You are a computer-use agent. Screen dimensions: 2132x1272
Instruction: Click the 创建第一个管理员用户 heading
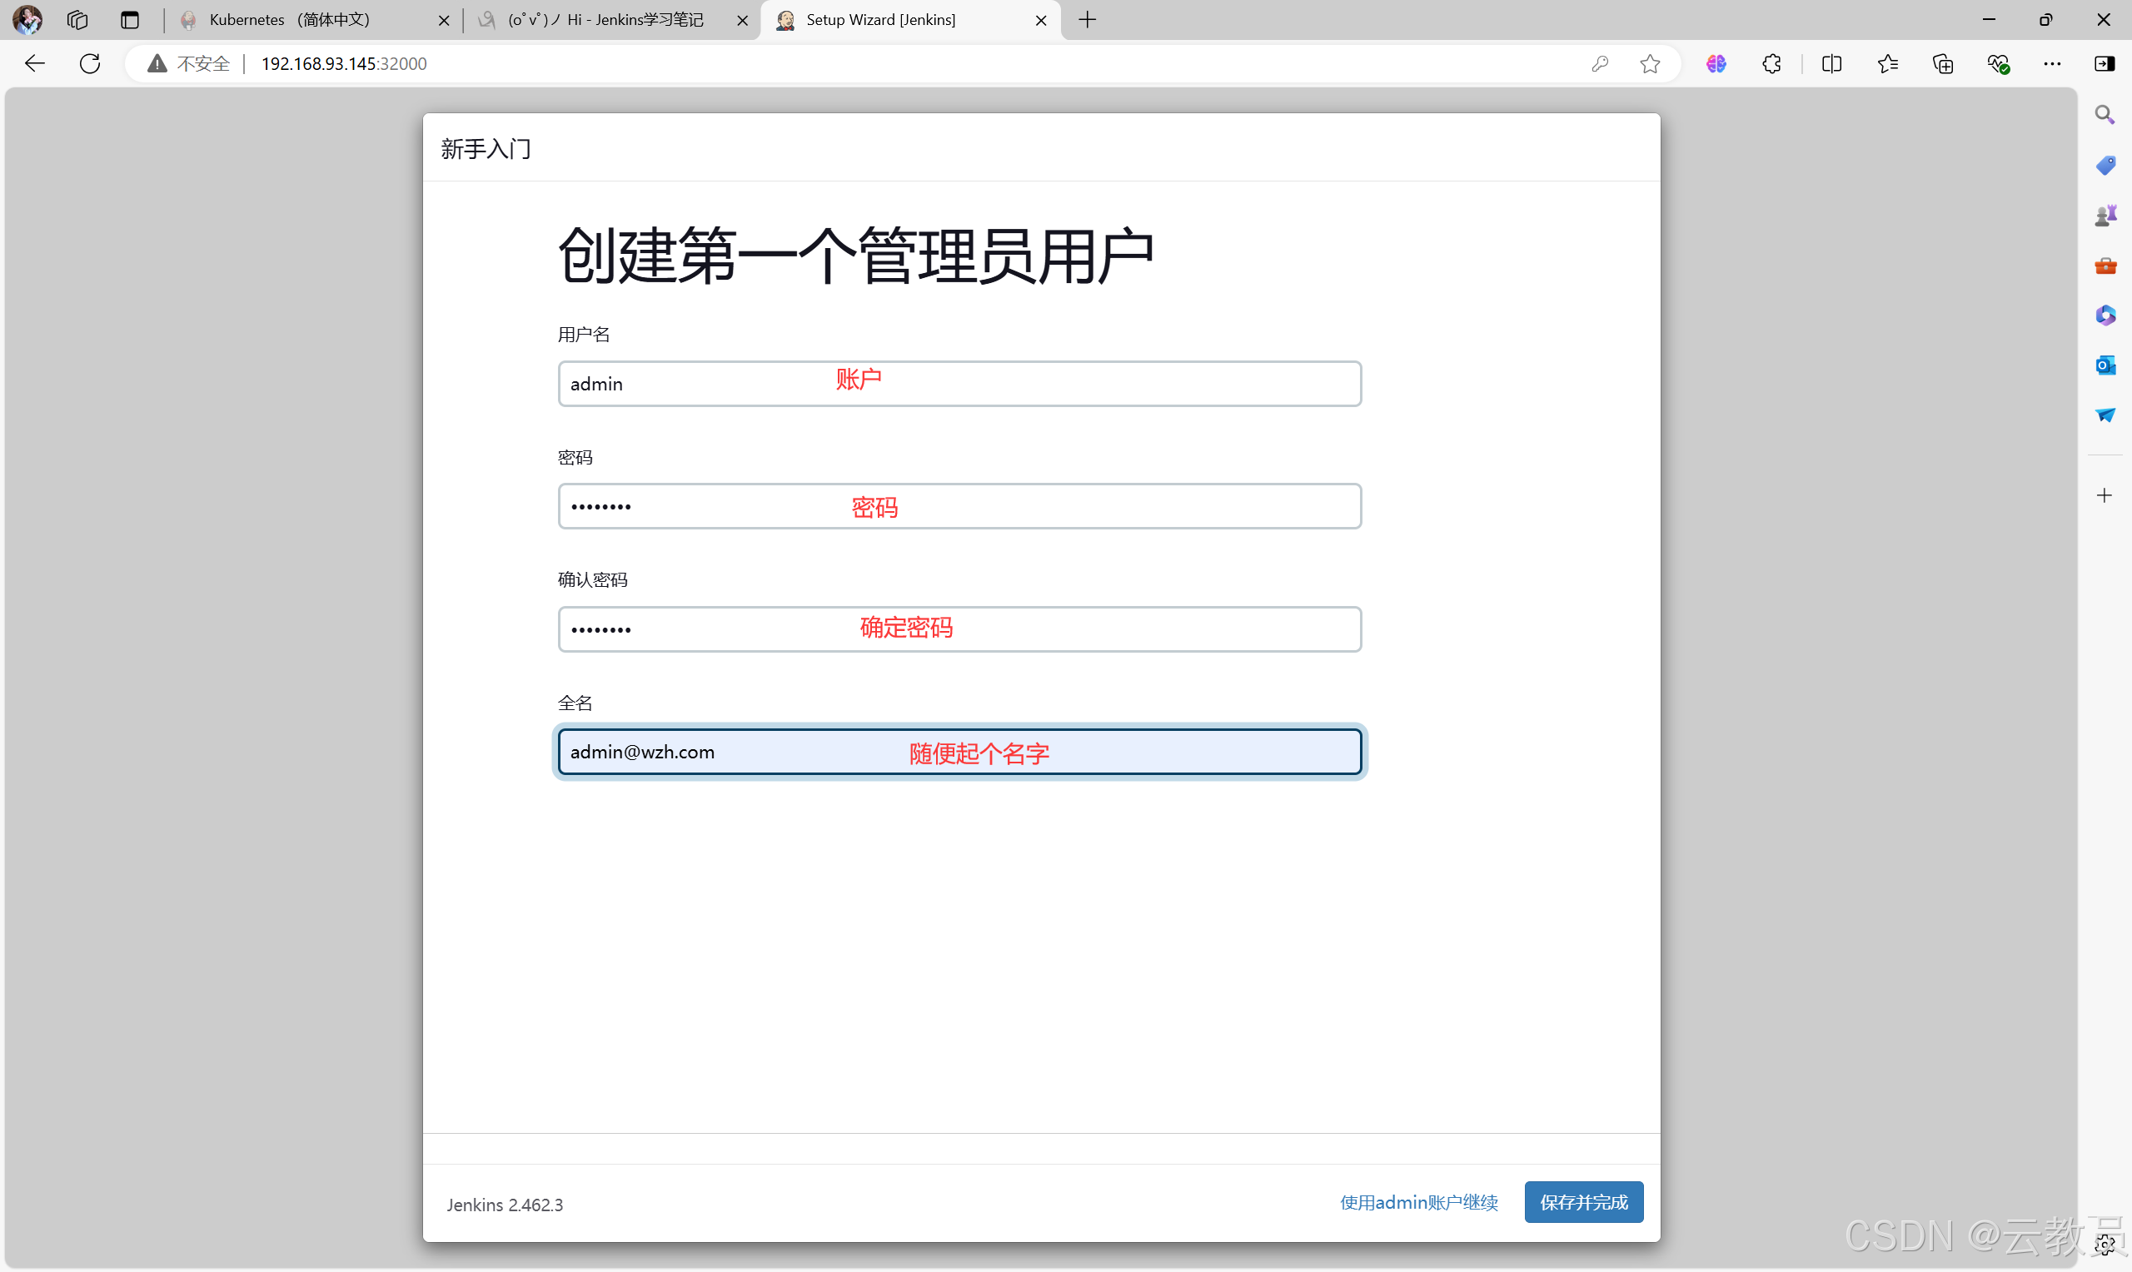coord(855,256)
